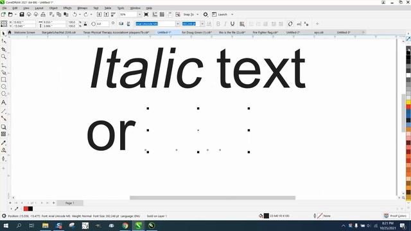411x231 pixels.
Task: Switch to the Fire Fighter flag.cdr tab
Action: tap(265, 33)
